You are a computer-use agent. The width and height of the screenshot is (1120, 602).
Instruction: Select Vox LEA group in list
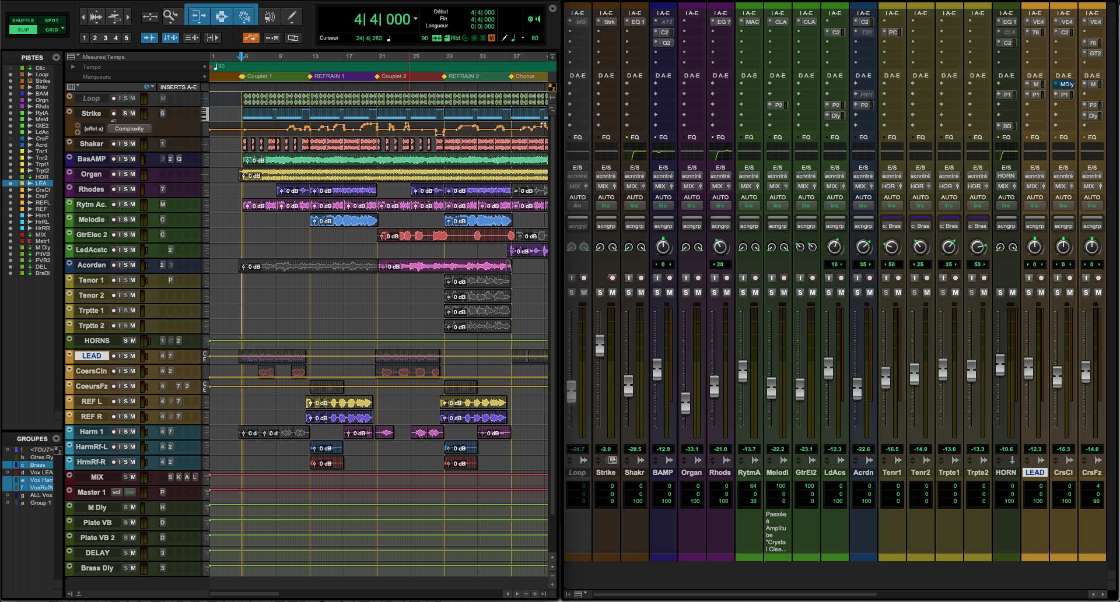pos(41,473)
